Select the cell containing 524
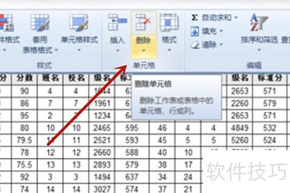 coord(270,140)
